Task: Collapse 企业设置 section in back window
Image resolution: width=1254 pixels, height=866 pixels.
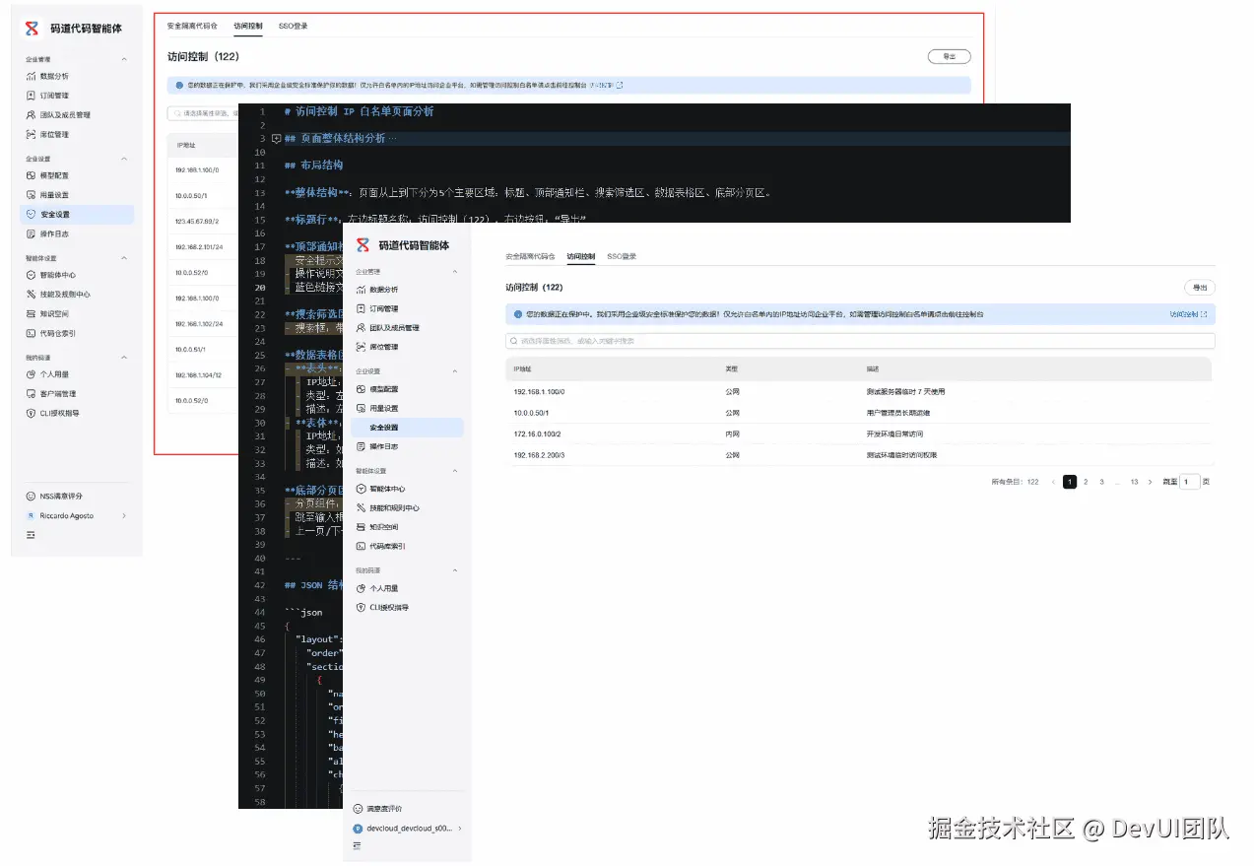Action: [x=124, y=159]
